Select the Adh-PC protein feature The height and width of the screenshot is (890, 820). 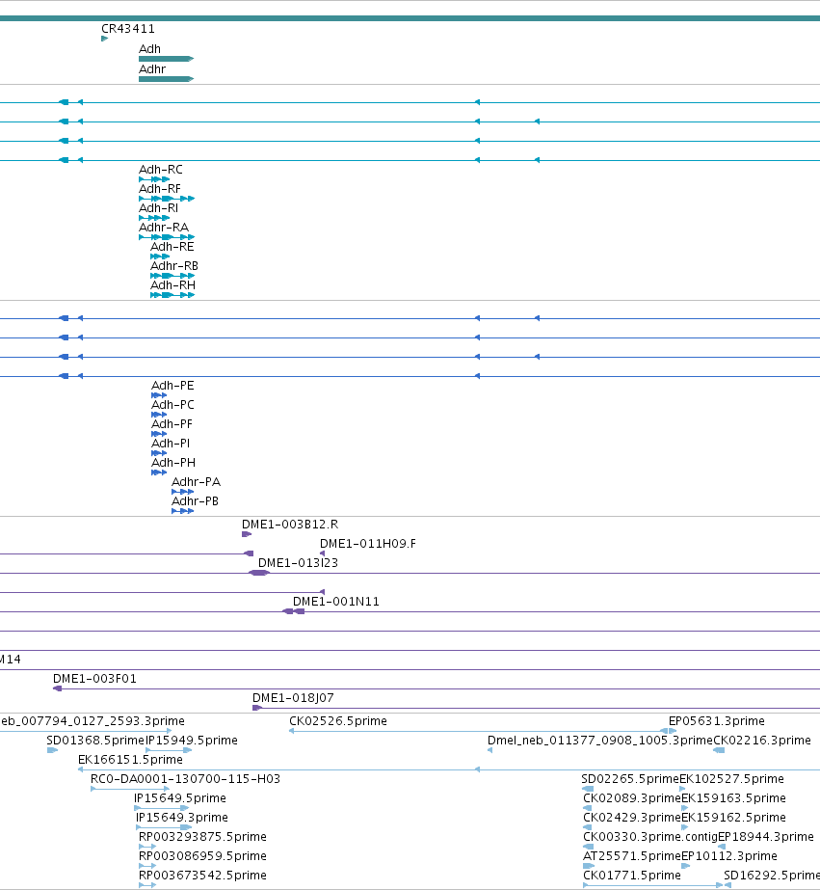coord(159,415)
